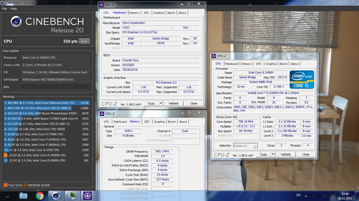Open Graphics tab in Mainboard window
The image size is (359, 201).
pyautogui.click(x=159, y=13)
